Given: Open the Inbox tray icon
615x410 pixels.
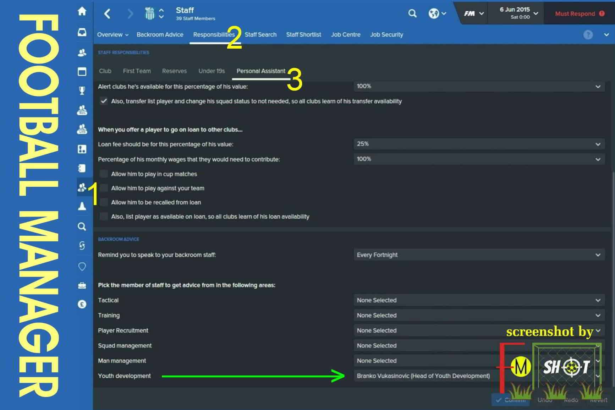Looking at the screenshot, I should tap(82, 33).
